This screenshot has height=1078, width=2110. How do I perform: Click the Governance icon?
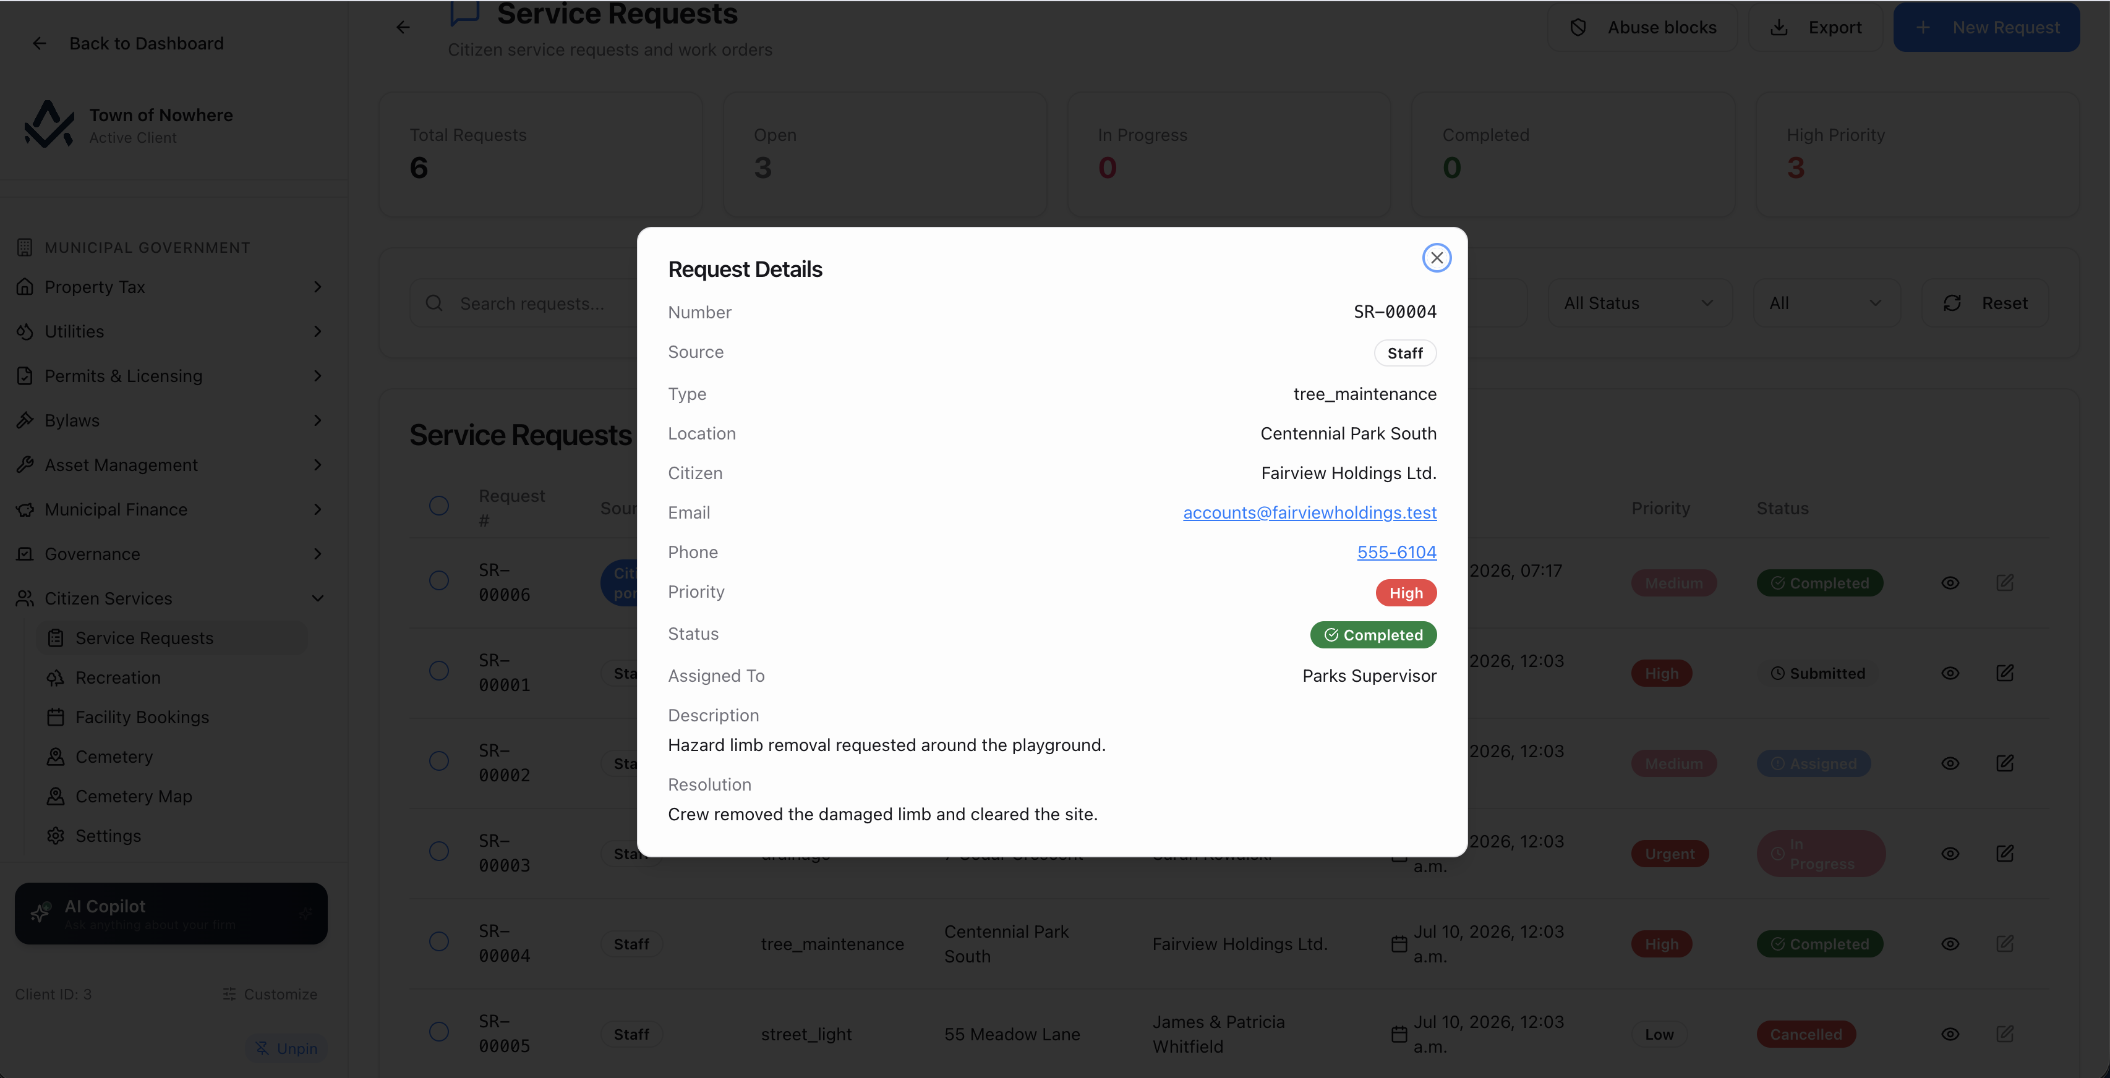click(25, 554)
